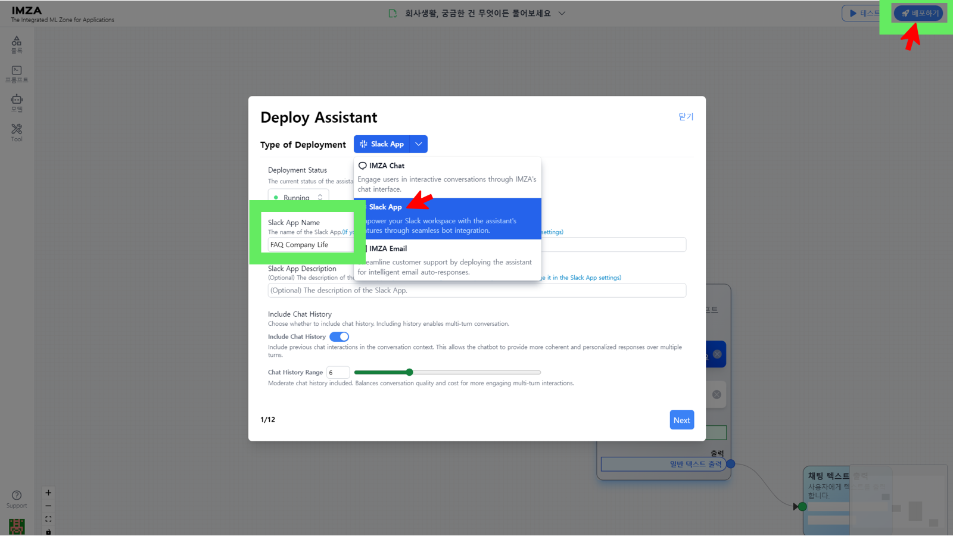Image resolution: width=953 pixels, height=536 pixels.
Task: Remove the gray item with its X icon
Action: 717,394
